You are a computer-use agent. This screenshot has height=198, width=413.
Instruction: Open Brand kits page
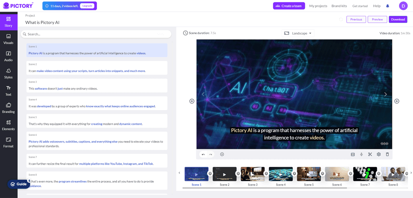pyautogui.click(x=339, y=6)
